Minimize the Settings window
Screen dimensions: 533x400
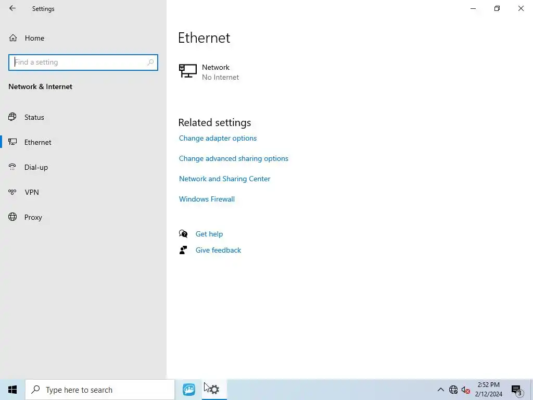(x=473, y=8)
